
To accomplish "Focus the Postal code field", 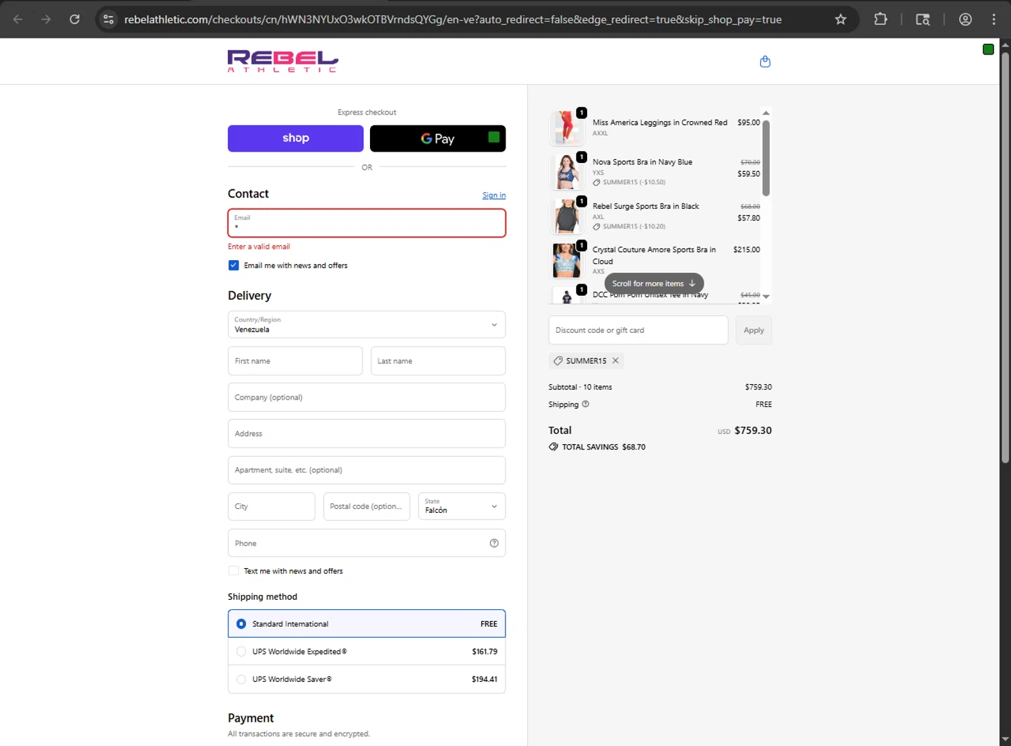I will [x=367, y=506].
